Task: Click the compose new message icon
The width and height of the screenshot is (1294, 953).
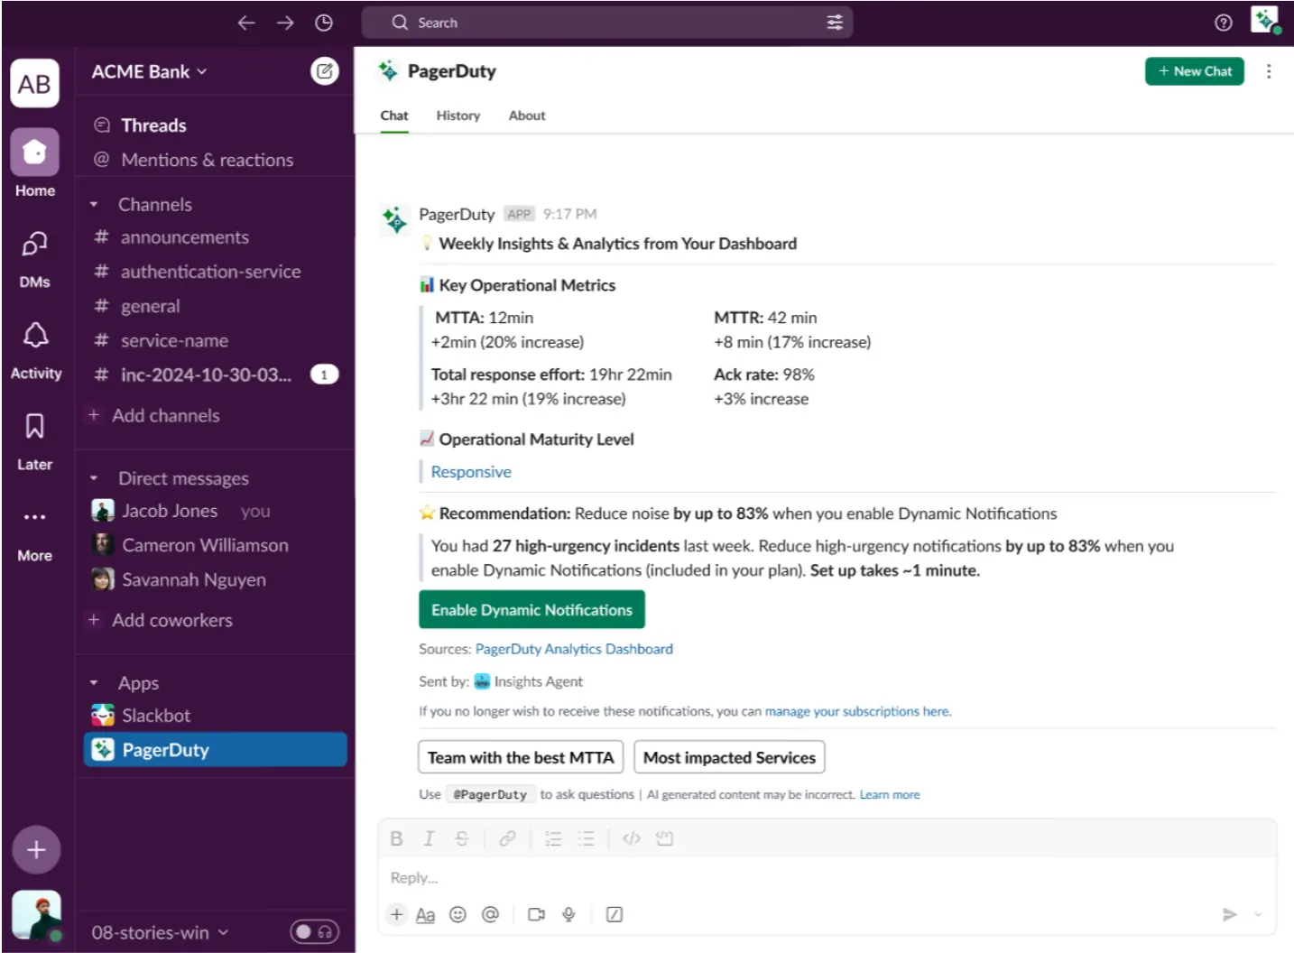Action: (324, 71)
